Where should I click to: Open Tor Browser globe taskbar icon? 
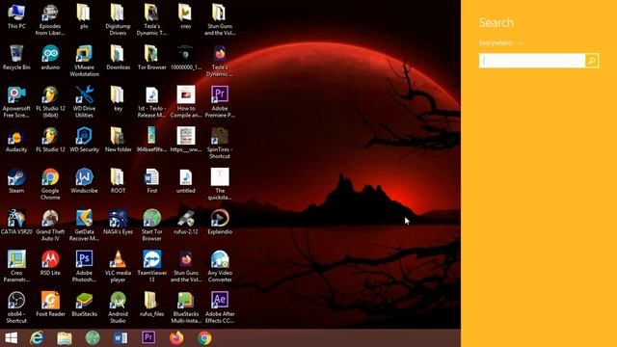pos(93,338)
